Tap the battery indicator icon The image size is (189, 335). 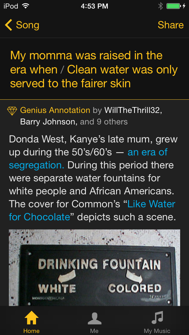(x=175, y=6)
